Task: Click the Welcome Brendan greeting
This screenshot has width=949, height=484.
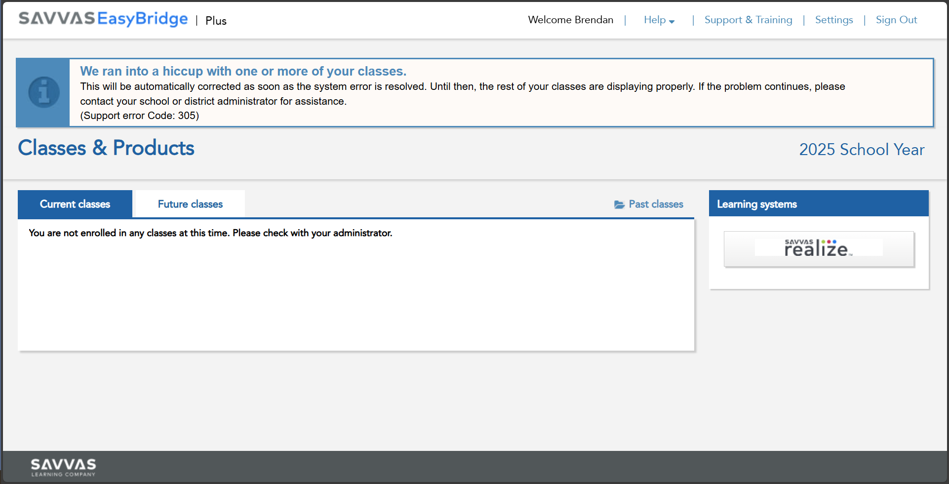Action: click(x=570, y=20)
